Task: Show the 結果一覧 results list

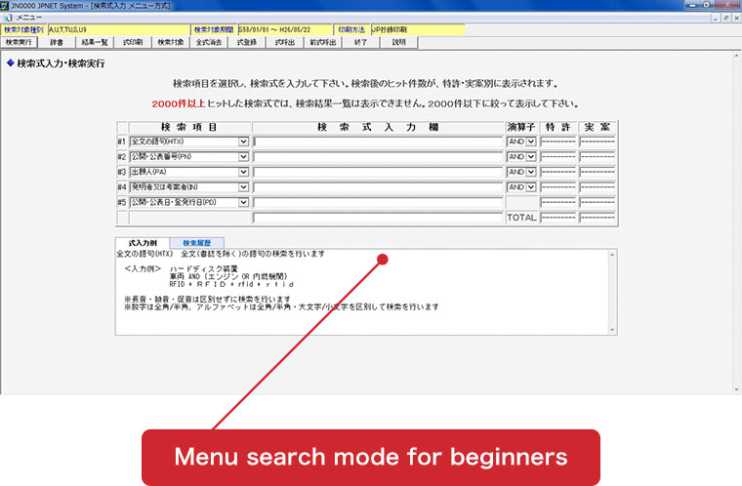Action: pyautogui.click(x=93, y=43)
